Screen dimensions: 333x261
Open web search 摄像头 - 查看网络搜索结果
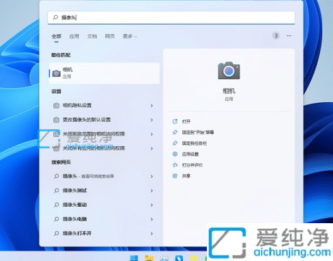pos(104,177)
